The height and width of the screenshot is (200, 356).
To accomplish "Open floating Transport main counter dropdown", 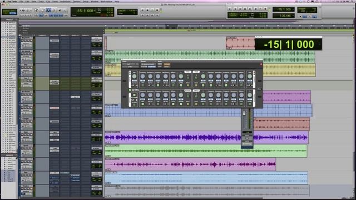I will coord(293,9).
